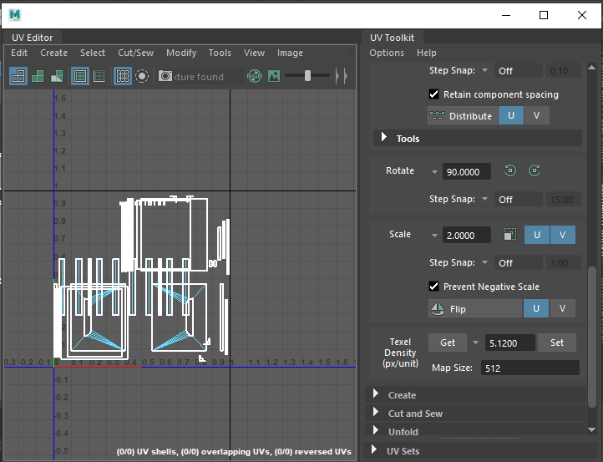Toggle the grid display icon
Screen dimensions: 603x462
[x=122, y=76]
